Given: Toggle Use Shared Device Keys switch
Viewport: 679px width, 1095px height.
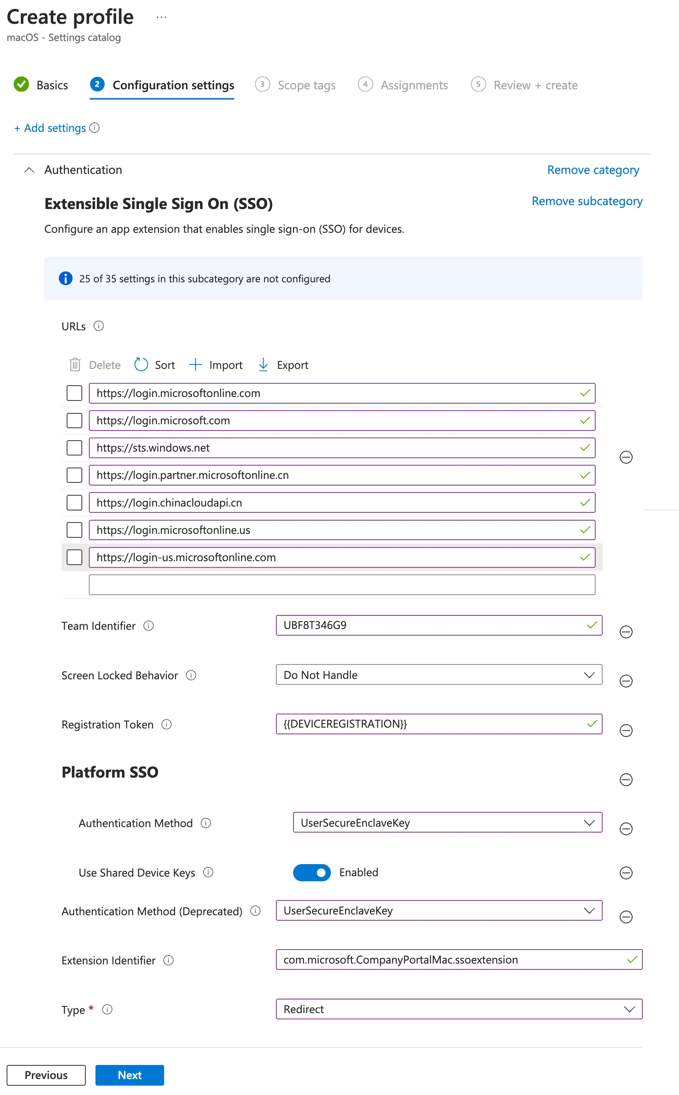Looking at the screenshot, I should 312,873.
